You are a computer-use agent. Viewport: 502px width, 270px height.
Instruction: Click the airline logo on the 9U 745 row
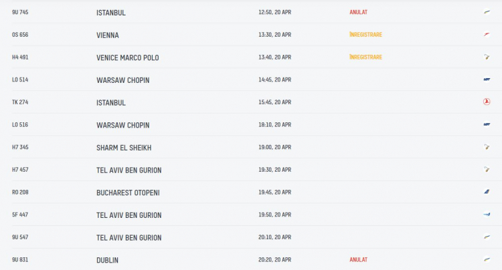coord(487,12)
